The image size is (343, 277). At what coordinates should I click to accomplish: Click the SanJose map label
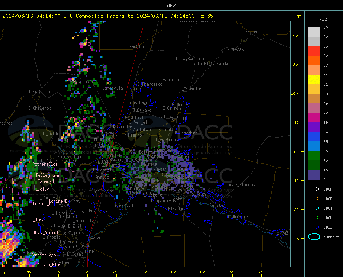(x=171, y=80)
